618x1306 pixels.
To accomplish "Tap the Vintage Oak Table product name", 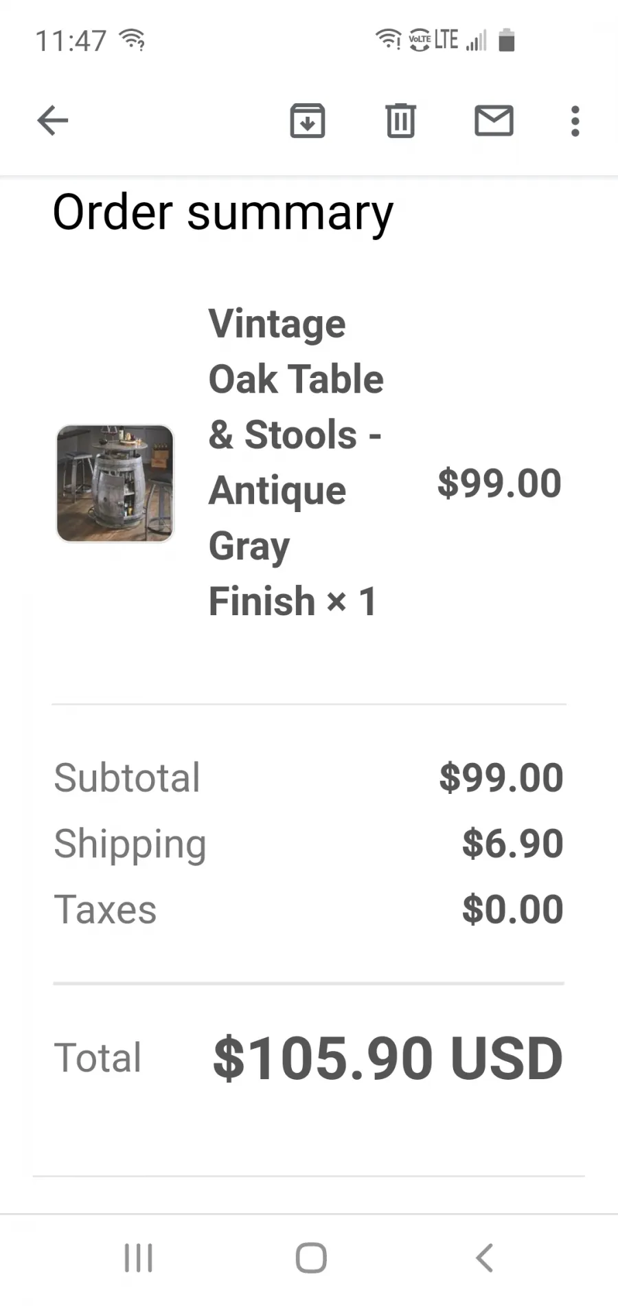I will pyautogui.click(x=295, y=462).
